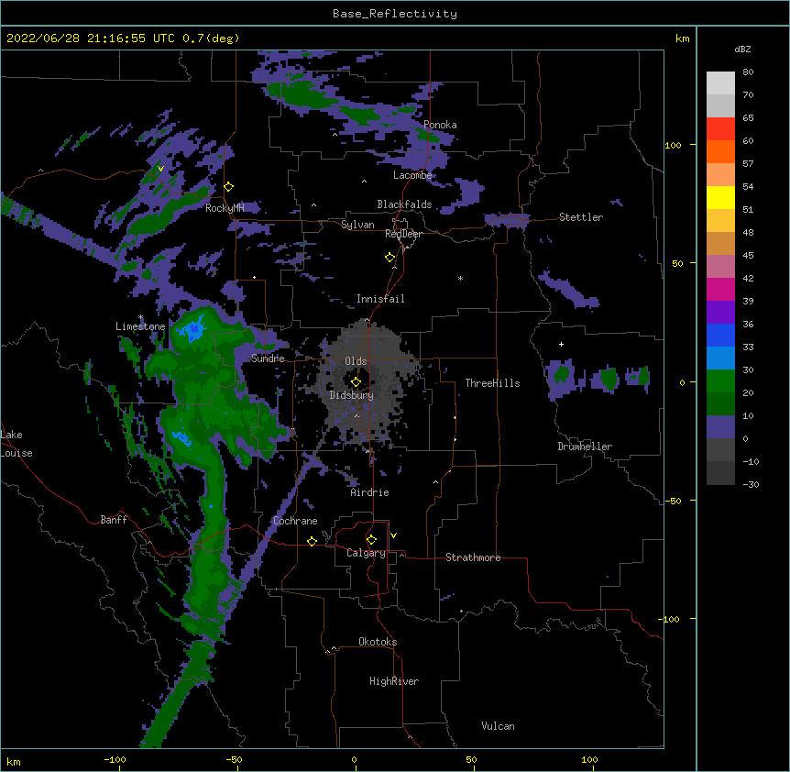
Task: Pick the red 60-65 dBZ legend swatch
Action: pyautogui.click(x=720, y=128)
